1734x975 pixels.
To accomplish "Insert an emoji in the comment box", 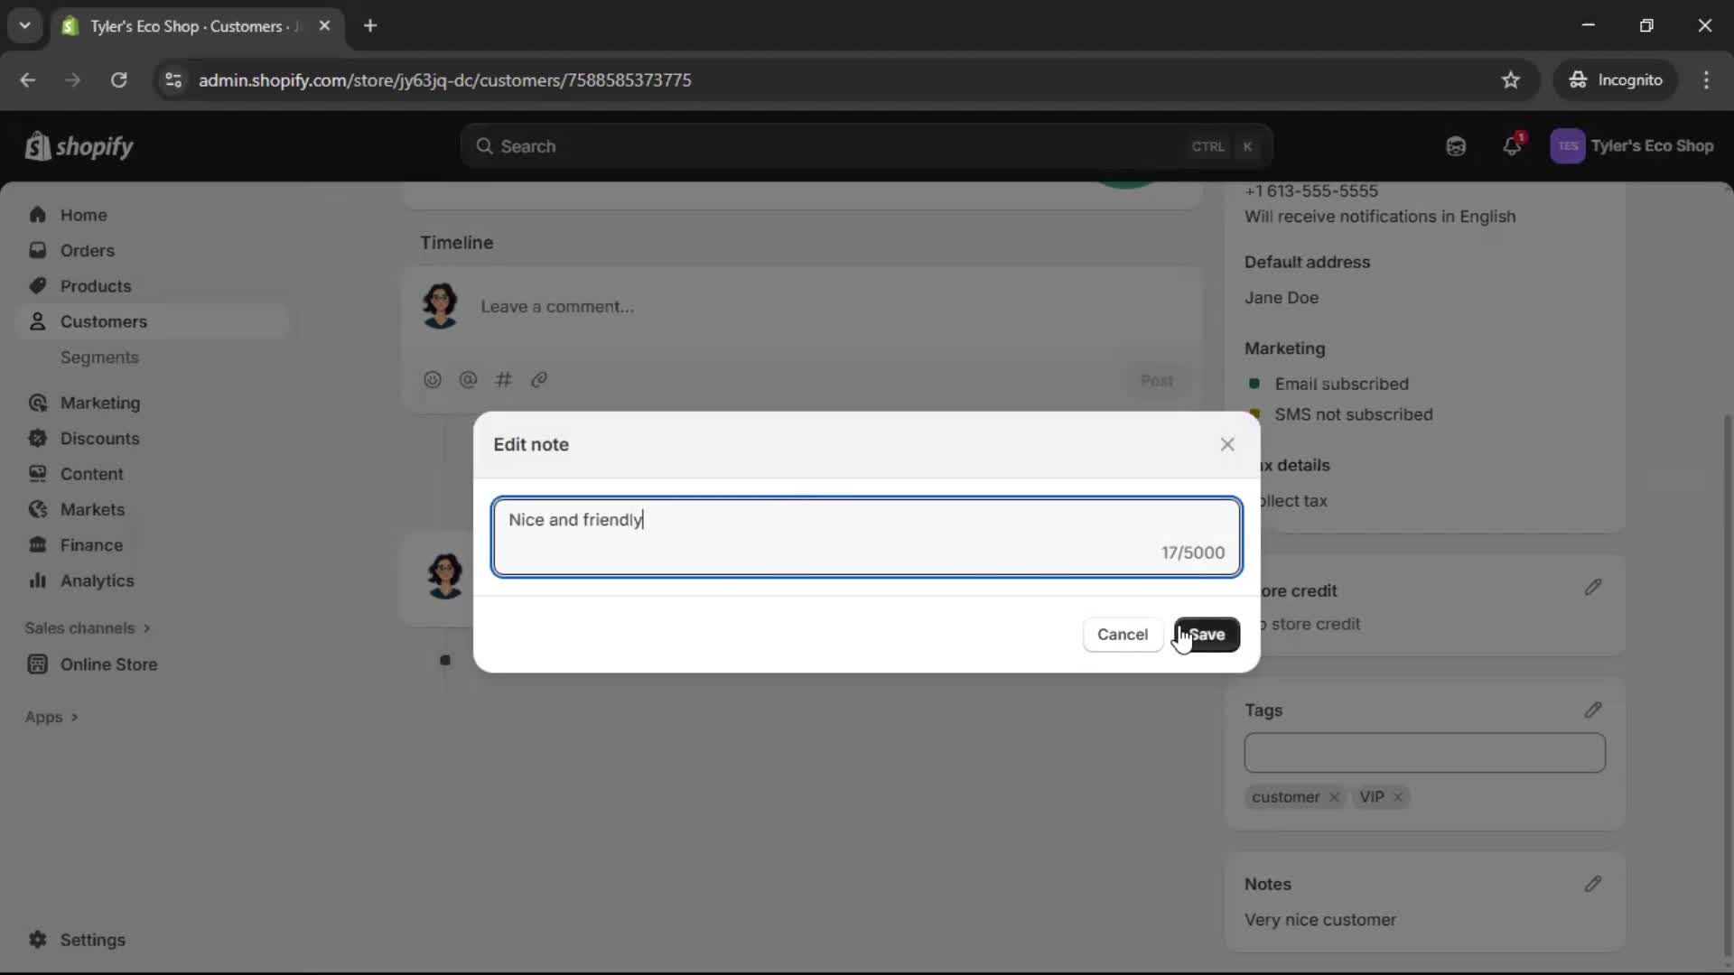I will pos(432,379).
